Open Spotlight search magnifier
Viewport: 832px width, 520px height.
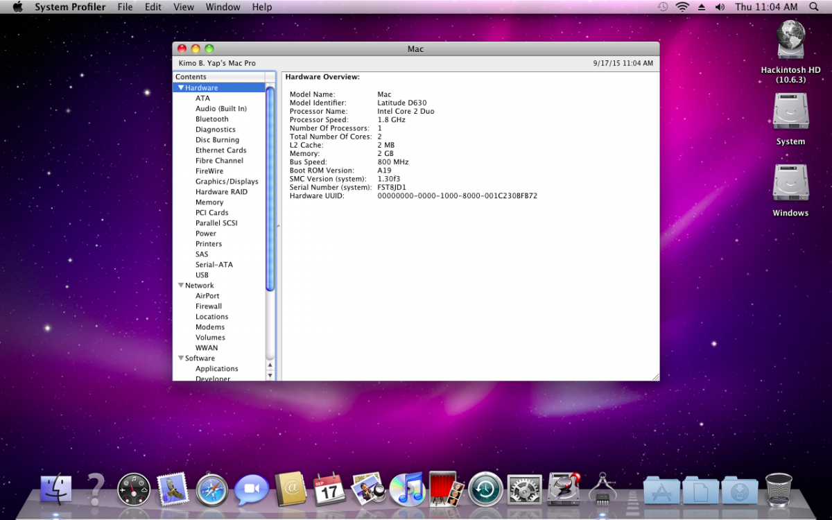click(x=814, y=7)
